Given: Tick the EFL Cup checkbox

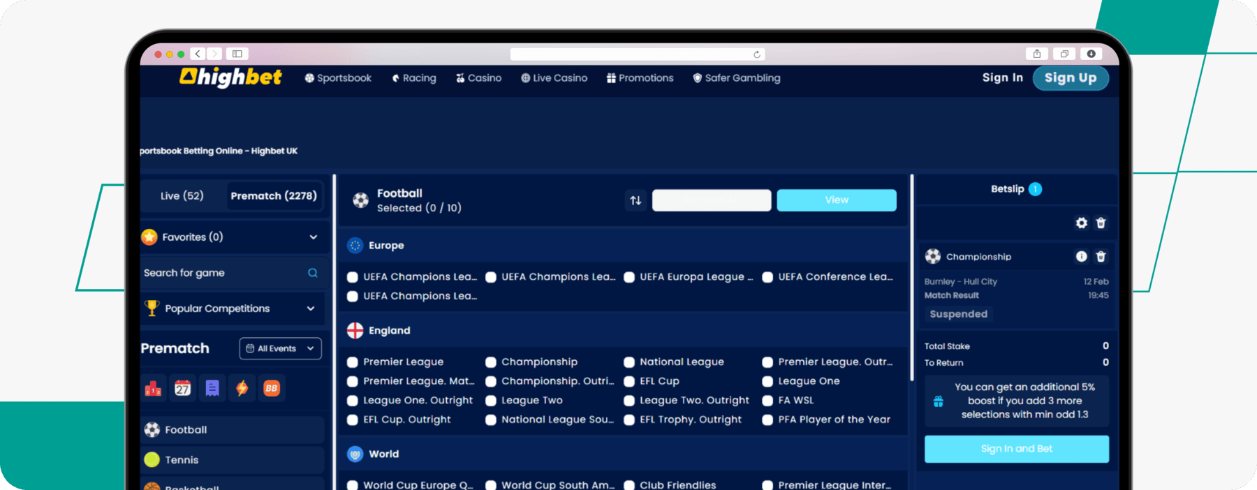Looking at the screenshot, I should tap(629, 381).
